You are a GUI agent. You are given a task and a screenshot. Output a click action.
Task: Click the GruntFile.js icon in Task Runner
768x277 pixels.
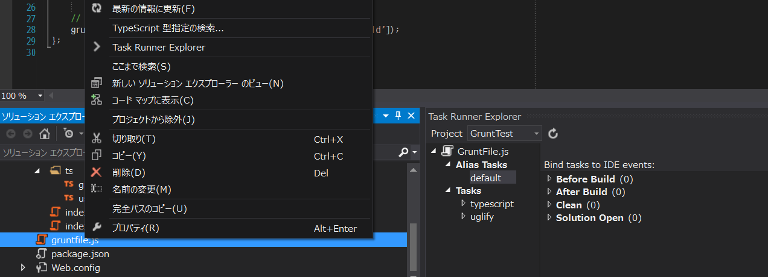[447, 151]
